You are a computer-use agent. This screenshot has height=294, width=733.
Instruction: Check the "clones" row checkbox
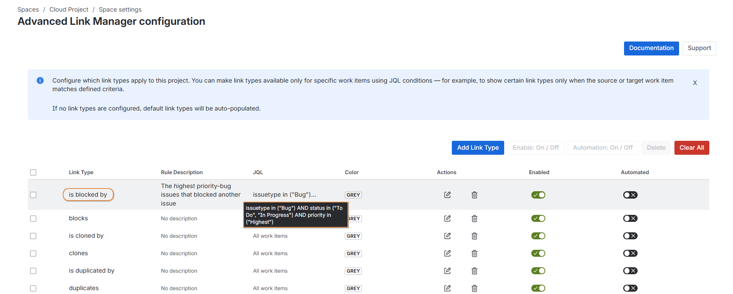(33, 253)
